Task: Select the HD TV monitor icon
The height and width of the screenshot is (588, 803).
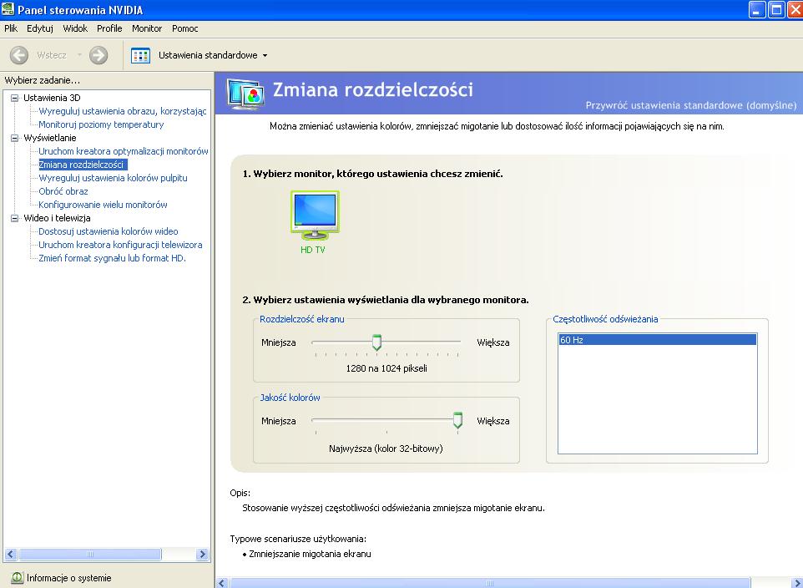Action: (x=314, y=211)
